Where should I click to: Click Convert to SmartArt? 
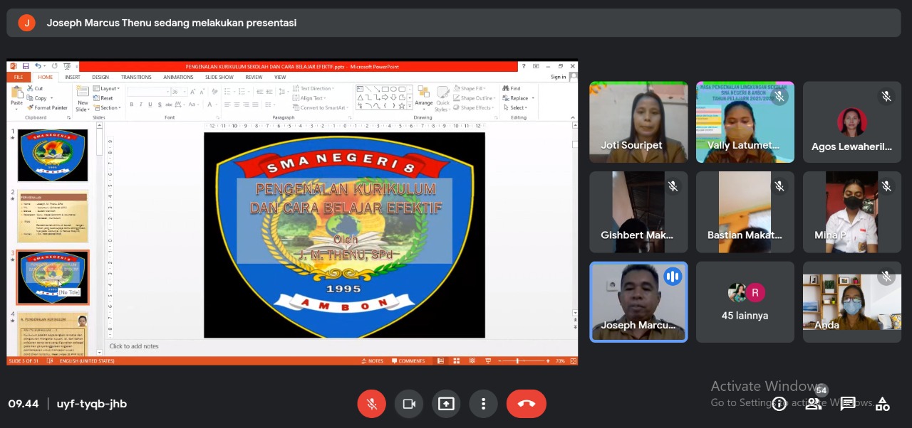click(x=320, y=107)
